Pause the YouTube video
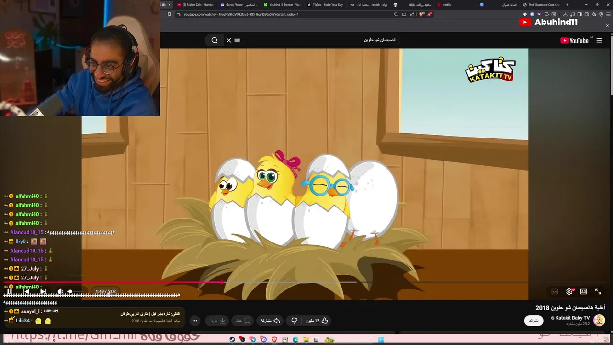The width and height of the screenshot is (613, 345). pyautogui.click(x=9, y=291)
